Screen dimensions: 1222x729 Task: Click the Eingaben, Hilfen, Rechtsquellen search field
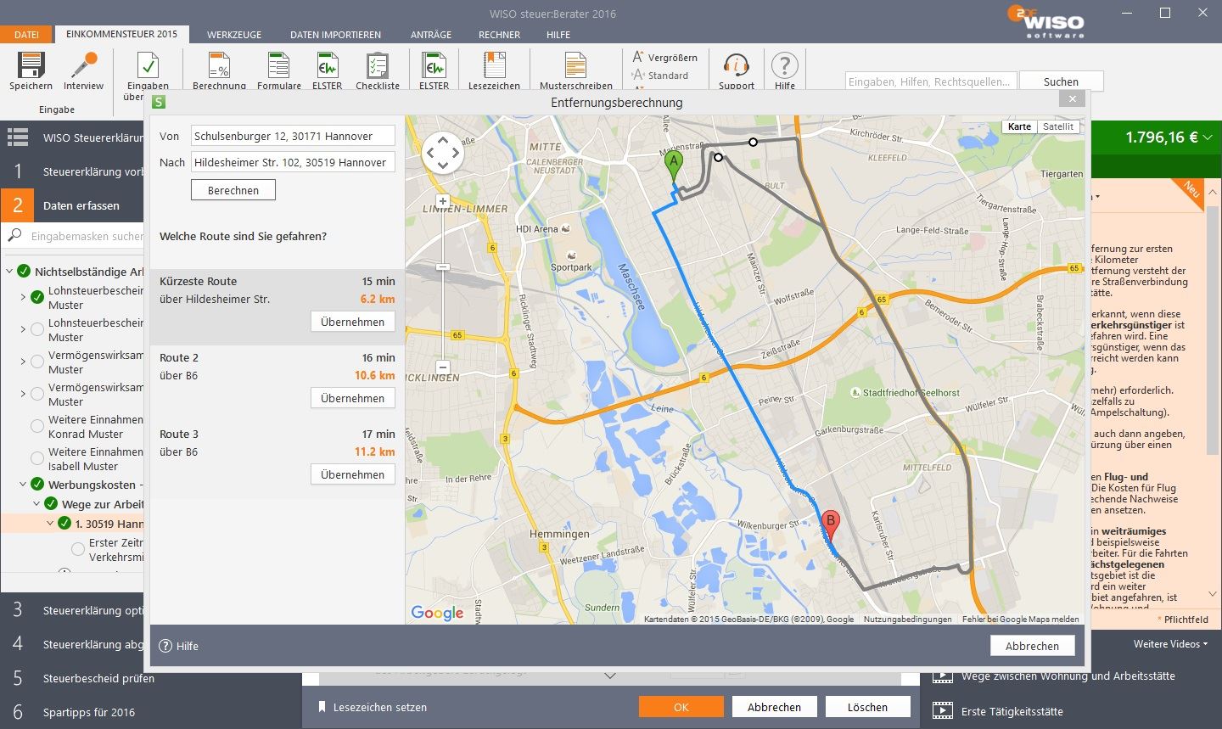point(931,81)
